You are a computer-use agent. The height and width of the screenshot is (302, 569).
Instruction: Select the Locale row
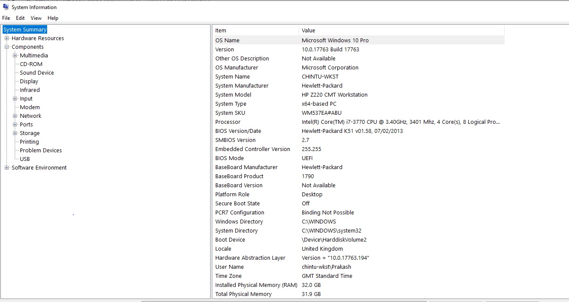(x=358, y=249)
